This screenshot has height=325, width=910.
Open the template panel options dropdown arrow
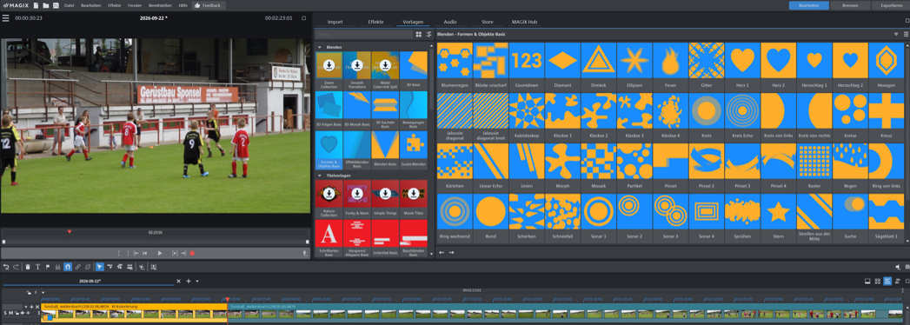(x=896, y=34)
